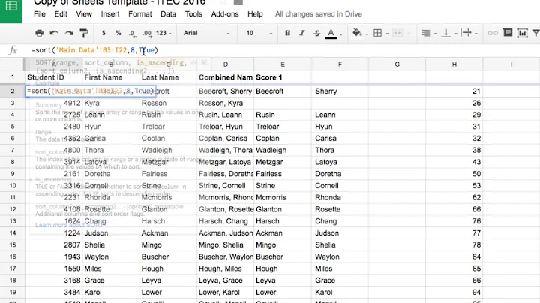Click the 'Mingo, Shelia' cell

225,244
